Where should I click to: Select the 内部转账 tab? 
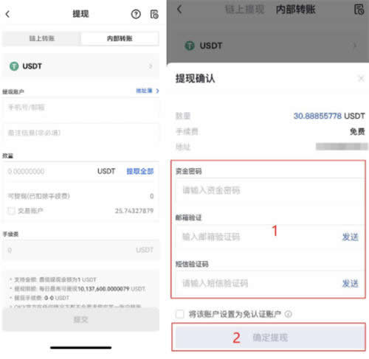coord(120,38)
